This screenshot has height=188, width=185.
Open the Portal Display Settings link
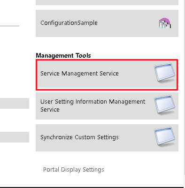[x=74, y=170]
